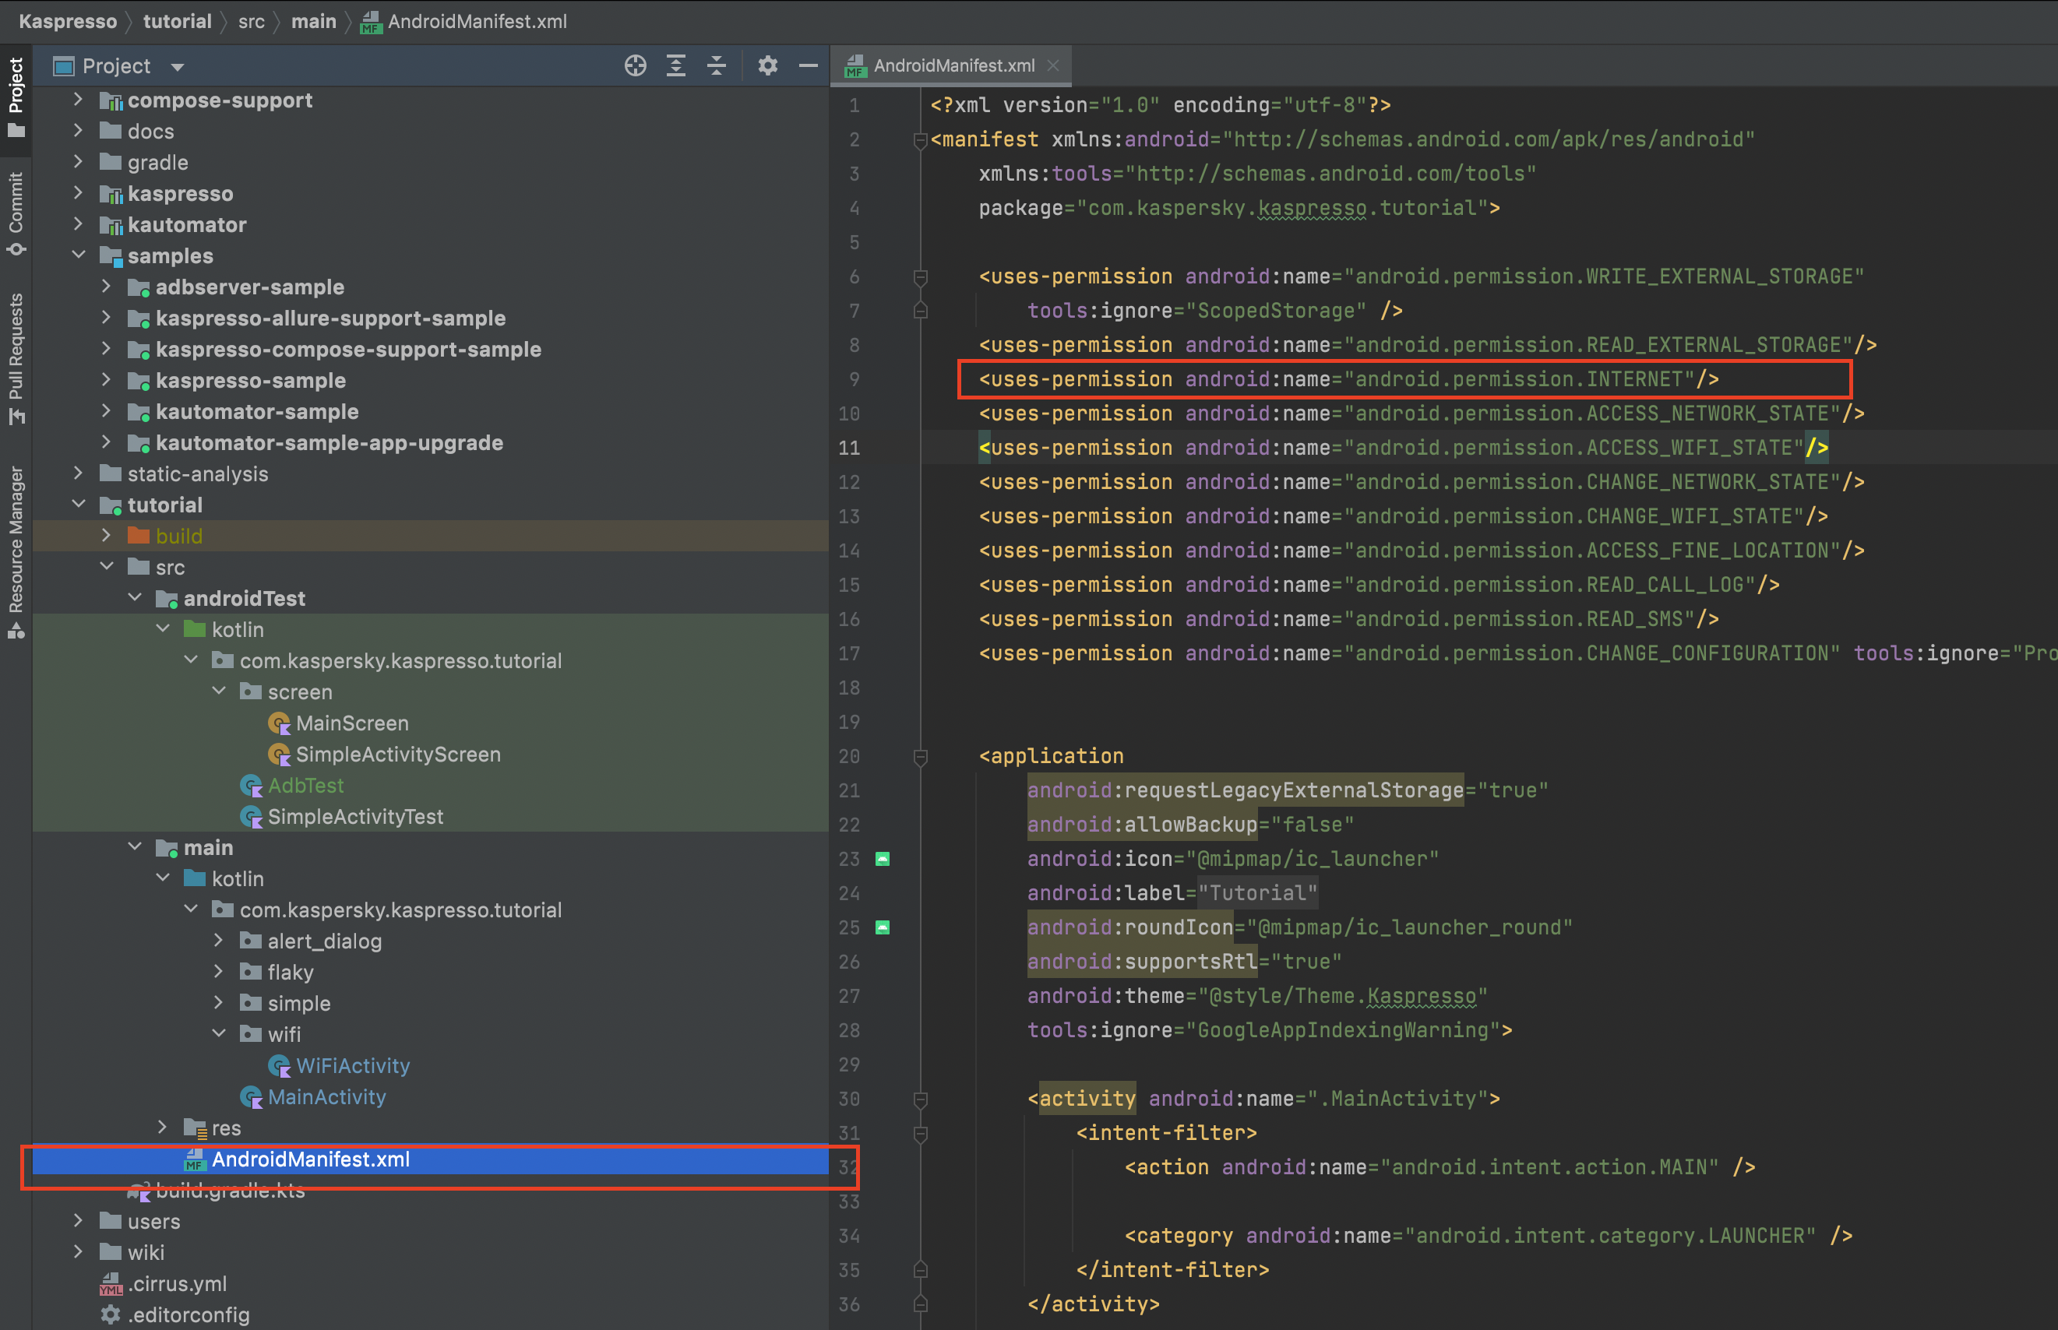Click the android.intent.category.LAUNCHER line
The width and height of the screenshot is (2058, 1330).
click(1488, 1236)
